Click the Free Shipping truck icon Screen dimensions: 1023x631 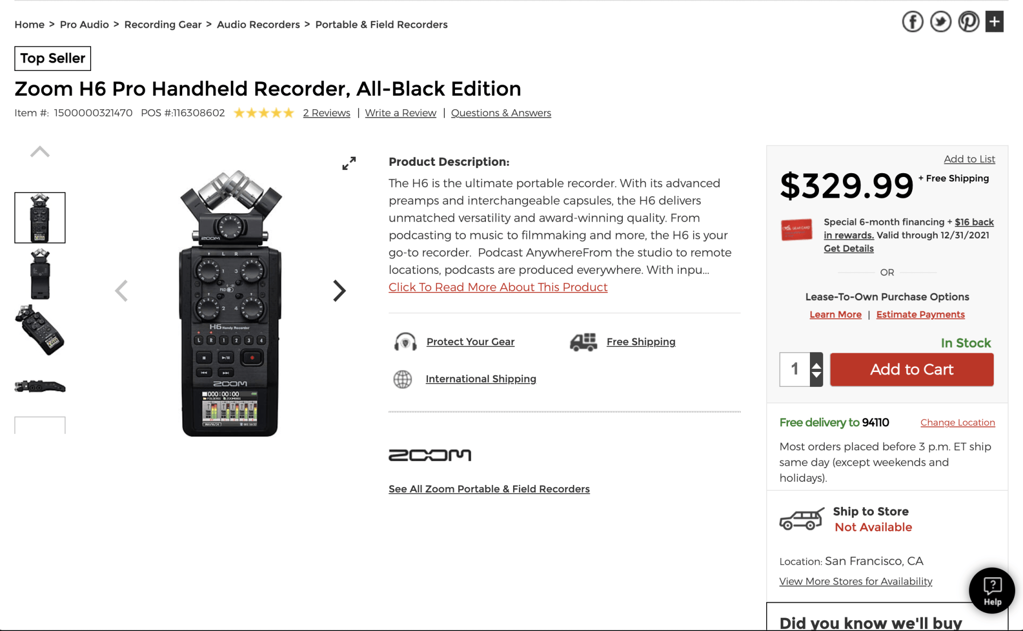[583, 342]
